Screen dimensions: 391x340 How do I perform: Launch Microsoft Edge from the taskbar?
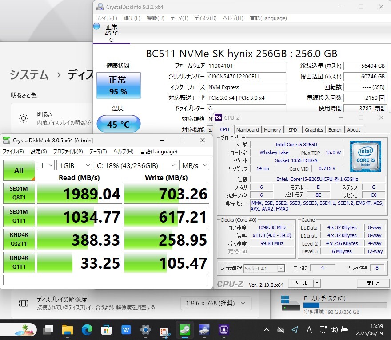(x=87, y=330)
